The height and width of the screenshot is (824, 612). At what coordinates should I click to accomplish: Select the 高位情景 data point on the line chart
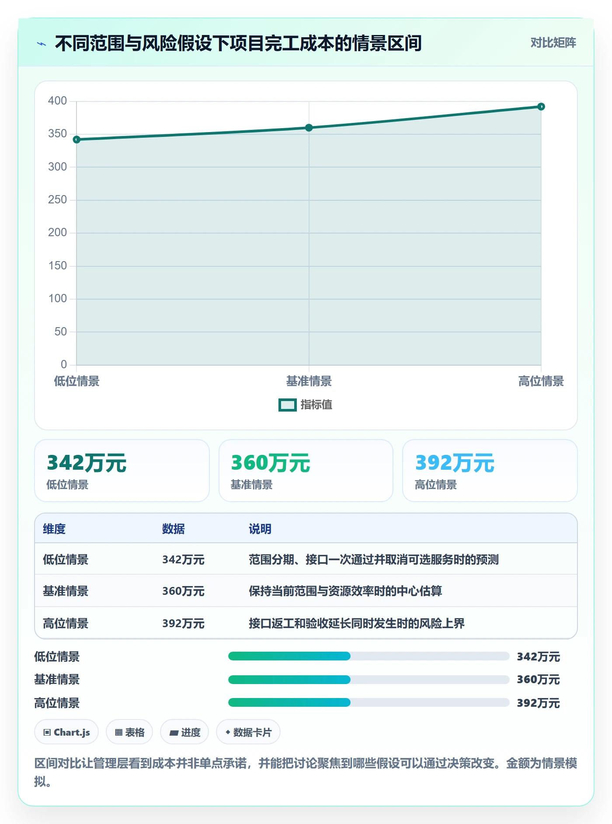541,107
